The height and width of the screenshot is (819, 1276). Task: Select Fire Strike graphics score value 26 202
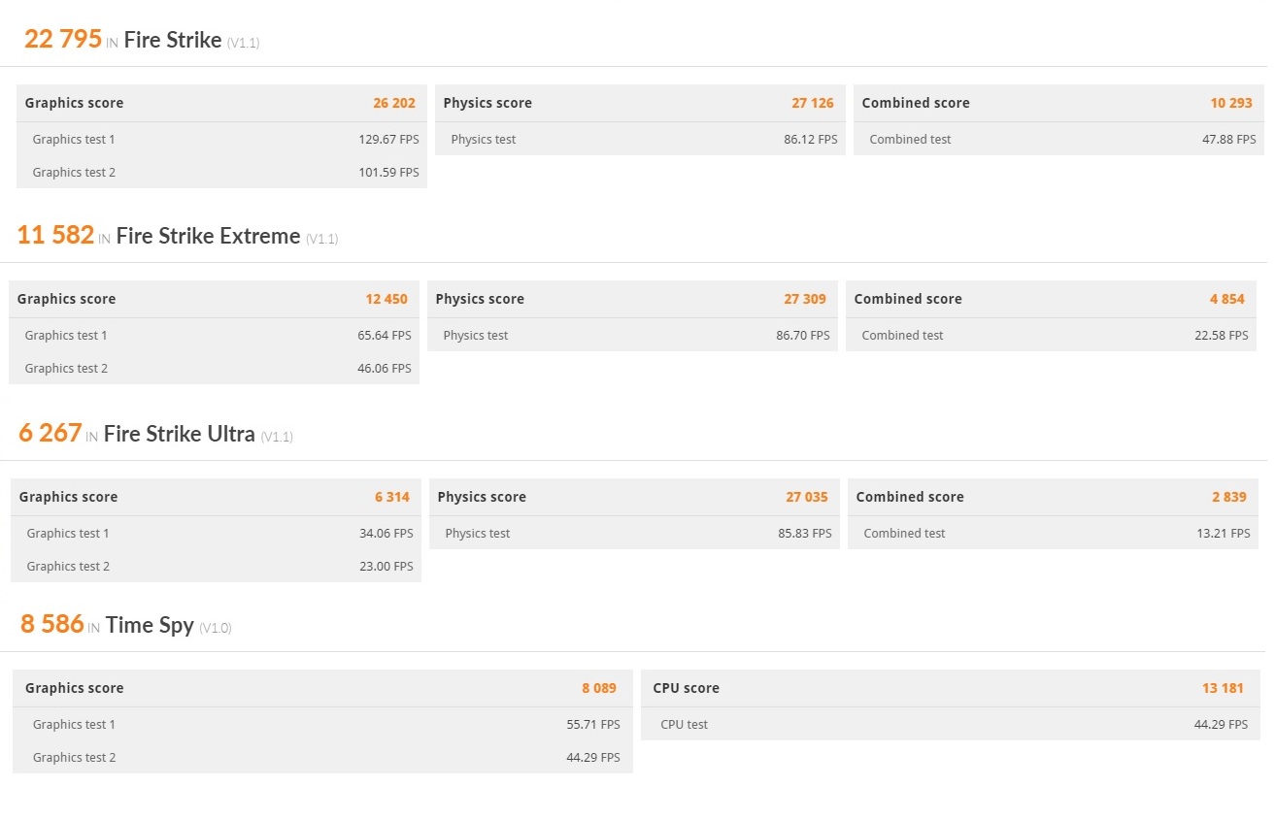394,103
